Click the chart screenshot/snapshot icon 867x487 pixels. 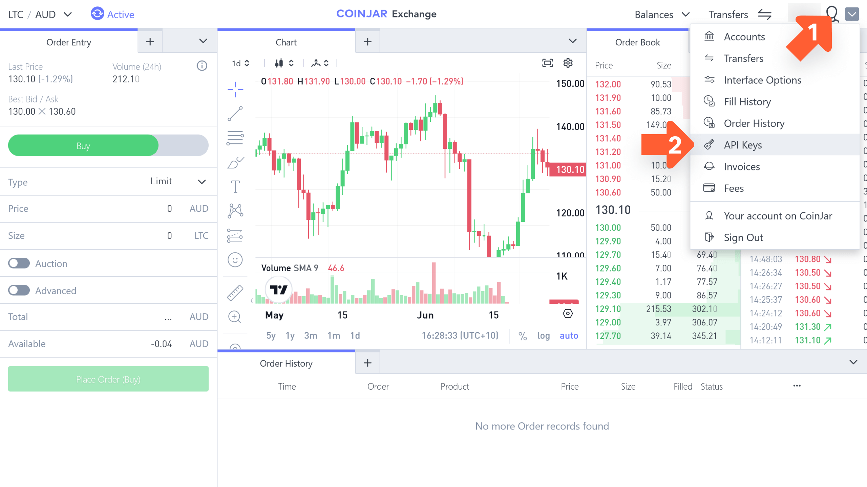[x=547, y=63]
